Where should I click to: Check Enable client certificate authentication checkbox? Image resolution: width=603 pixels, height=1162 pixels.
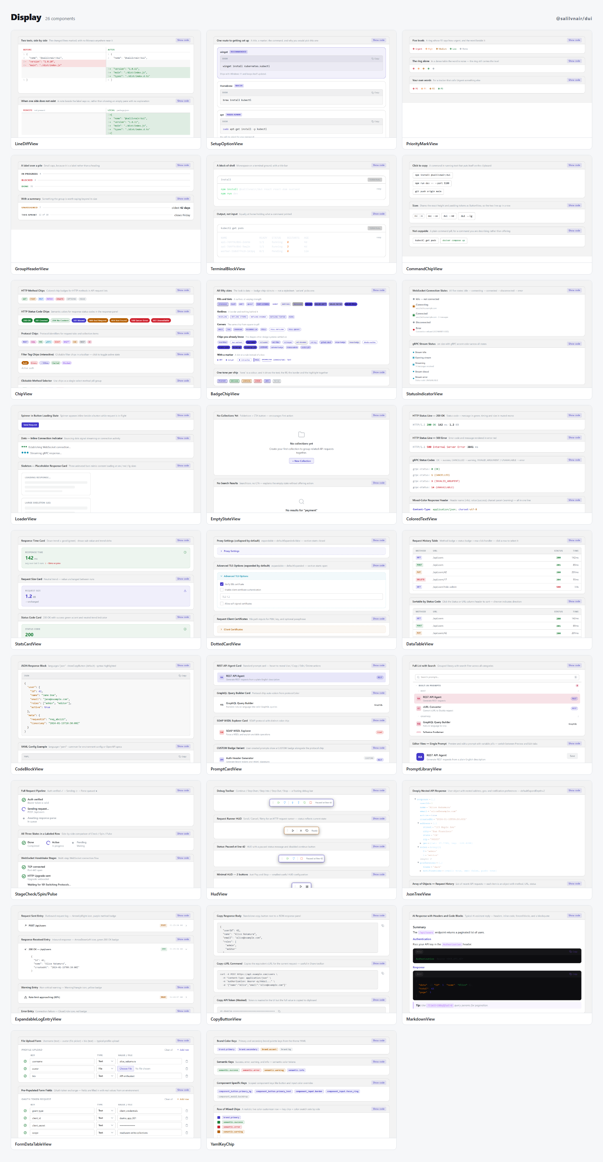coord(222,590)
